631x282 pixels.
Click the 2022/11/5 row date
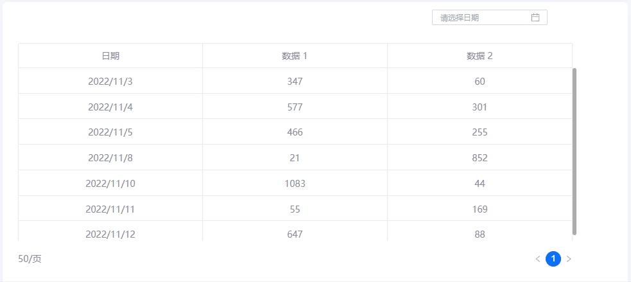pyautogui.click(x=110, y=132)
